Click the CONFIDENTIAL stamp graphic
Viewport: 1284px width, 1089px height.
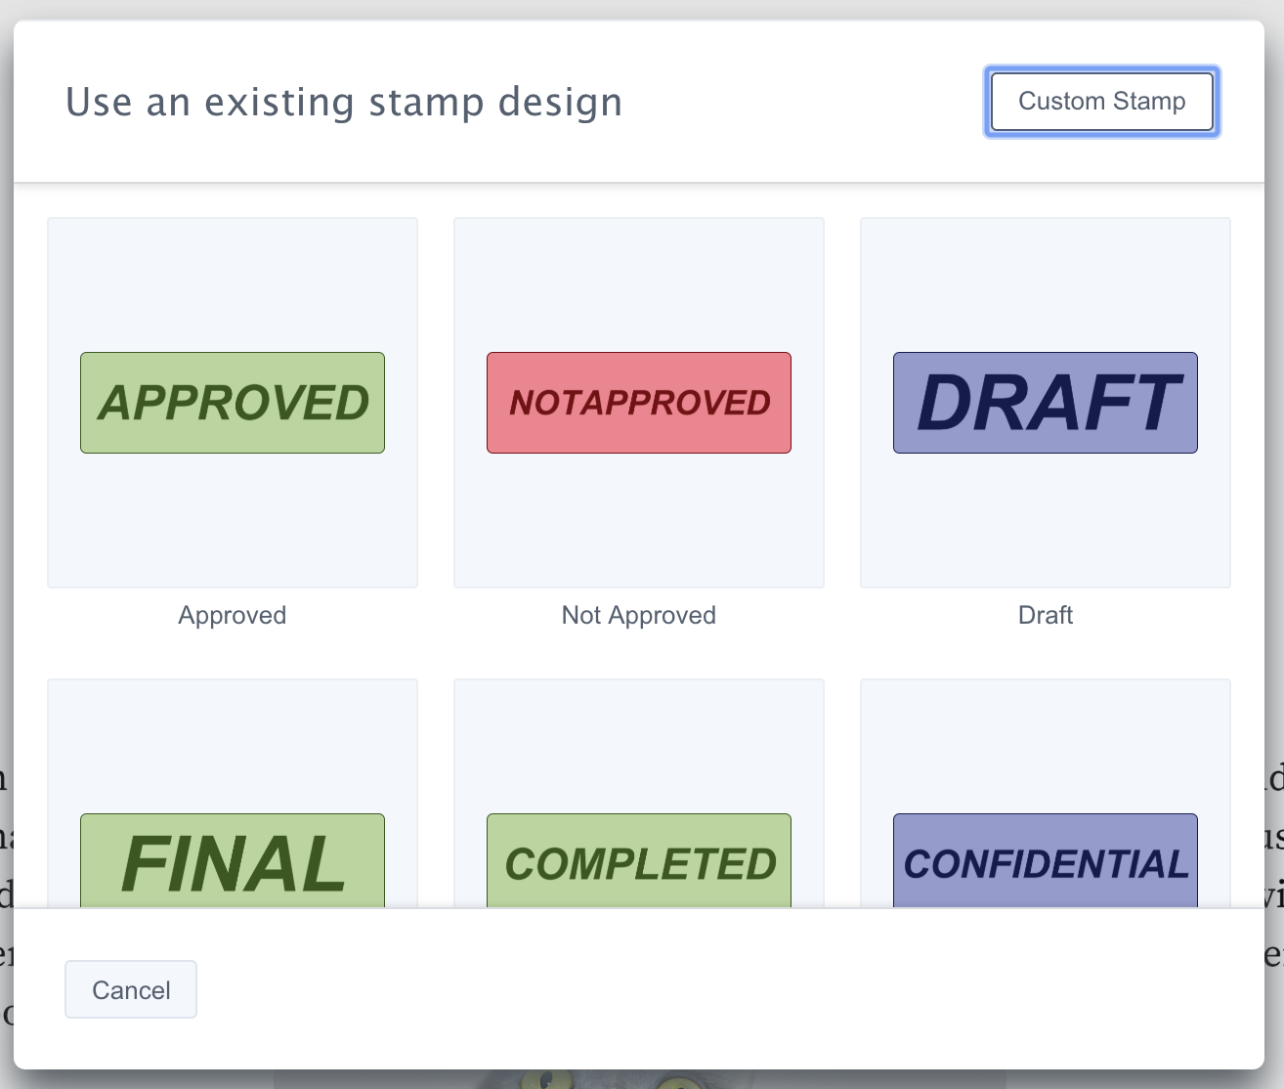tap(1045, 861)
